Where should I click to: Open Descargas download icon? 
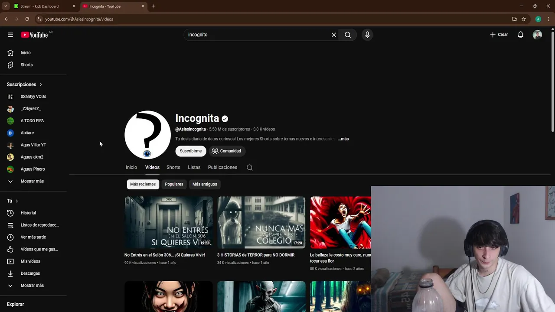10,273
